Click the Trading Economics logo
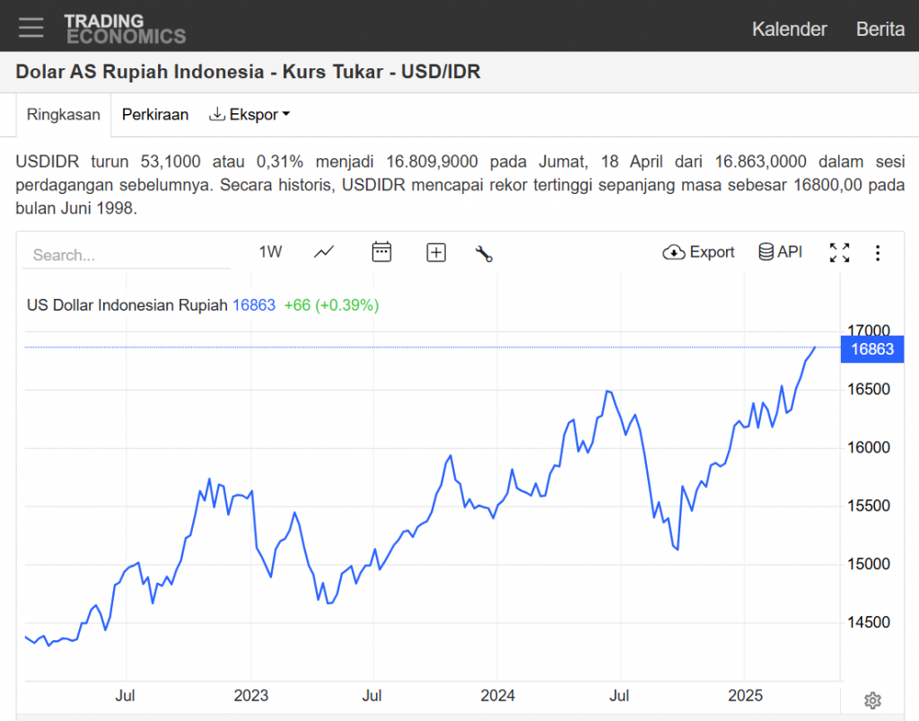 coord(125,29)
